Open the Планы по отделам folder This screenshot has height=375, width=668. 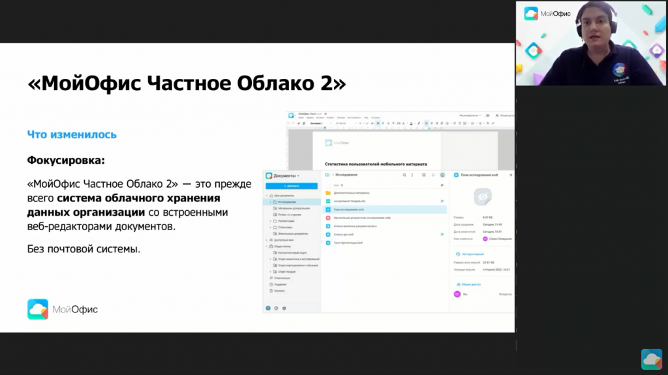pos(289,215)
